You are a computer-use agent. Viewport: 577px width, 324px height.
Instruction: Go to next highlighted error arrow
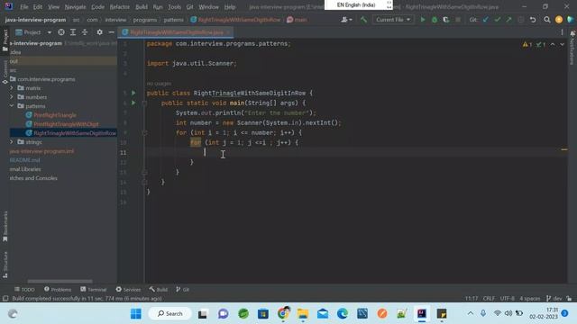pyautogui.click(x=562, y=44)
